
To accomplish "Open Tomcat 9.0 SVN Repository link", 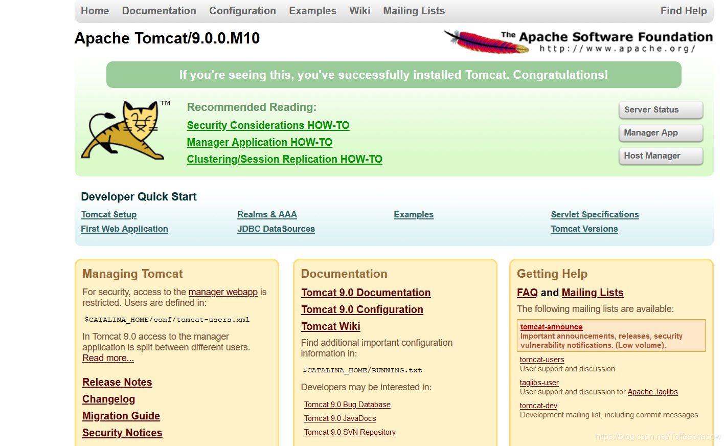I will pyautogui.click(x=350, y=432).
